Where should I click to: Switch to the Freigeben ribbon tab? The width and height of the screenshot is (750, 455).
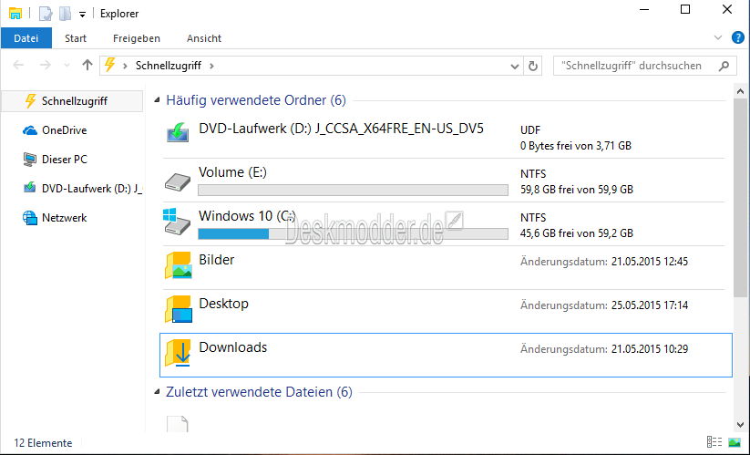point(137,38)
